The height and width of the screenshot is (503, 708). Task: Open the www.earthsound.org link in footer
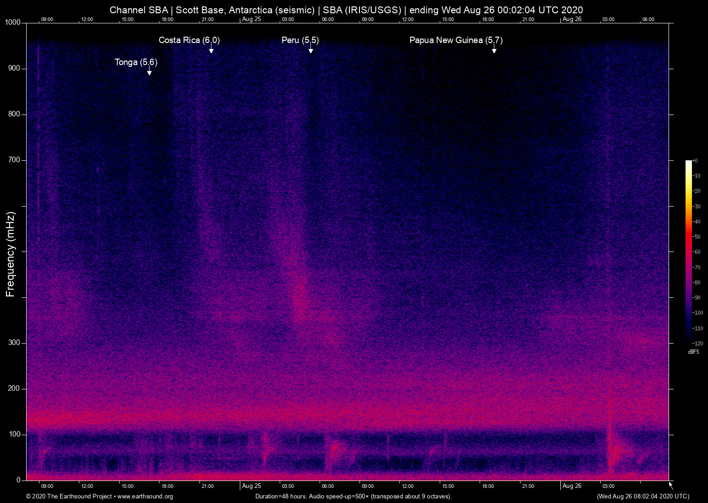(x=145, y=497)
